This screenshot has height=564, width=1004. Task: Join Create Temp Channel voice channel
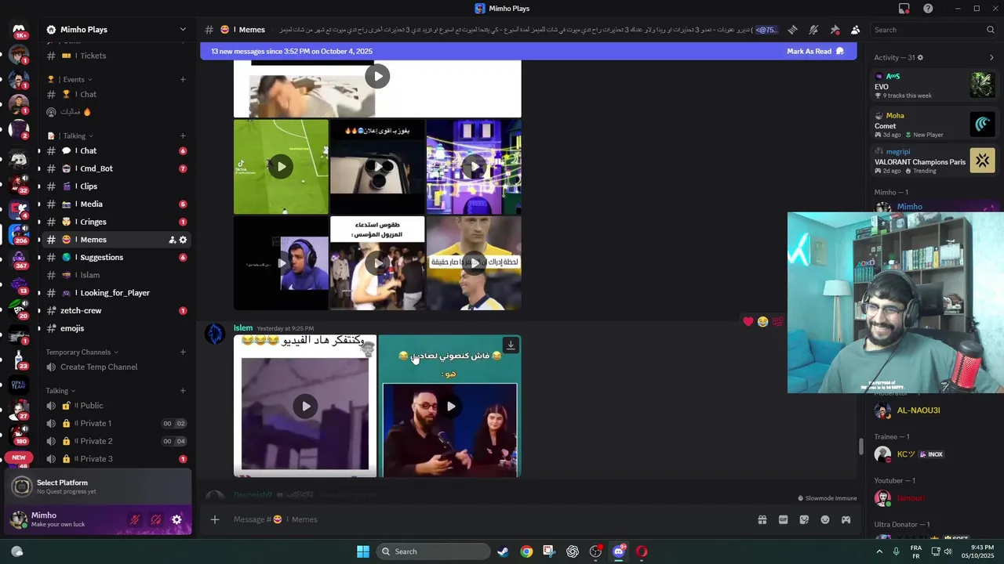[x=115, y=367]
